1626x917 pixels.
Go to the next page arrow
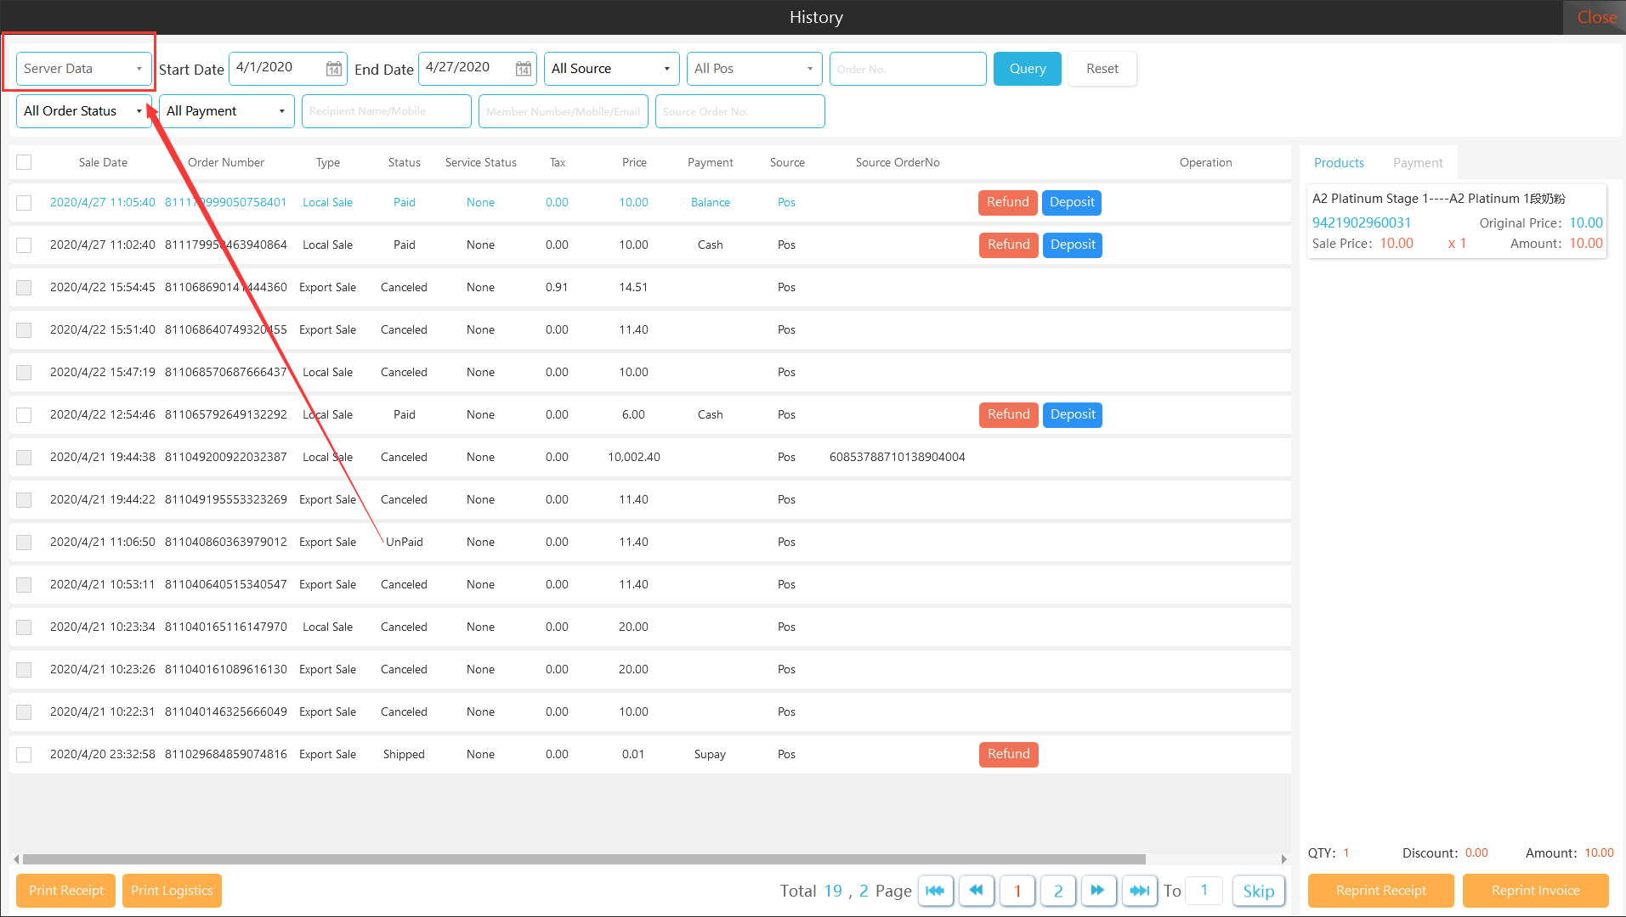click(x=1097, y=891)
